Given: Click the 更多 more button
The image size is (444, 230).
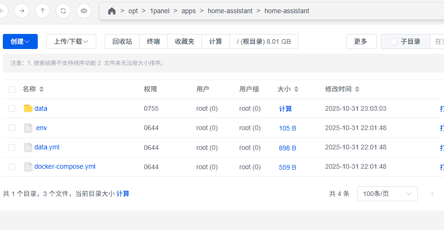Looking at the screenshot, I should point(361,41).
